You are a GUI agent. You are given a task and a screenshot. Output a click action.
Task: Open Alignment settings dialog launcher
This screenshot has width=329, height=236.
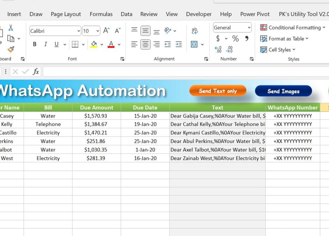pos(206,59)
